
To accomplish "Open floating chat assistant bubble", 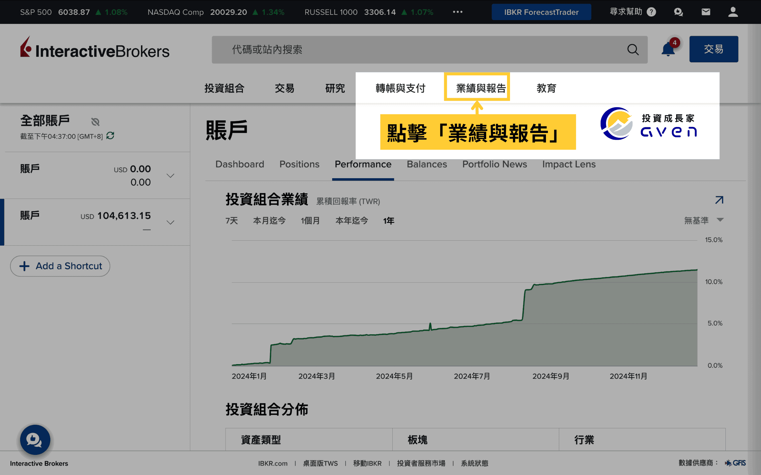I will (x=35, y=439).
